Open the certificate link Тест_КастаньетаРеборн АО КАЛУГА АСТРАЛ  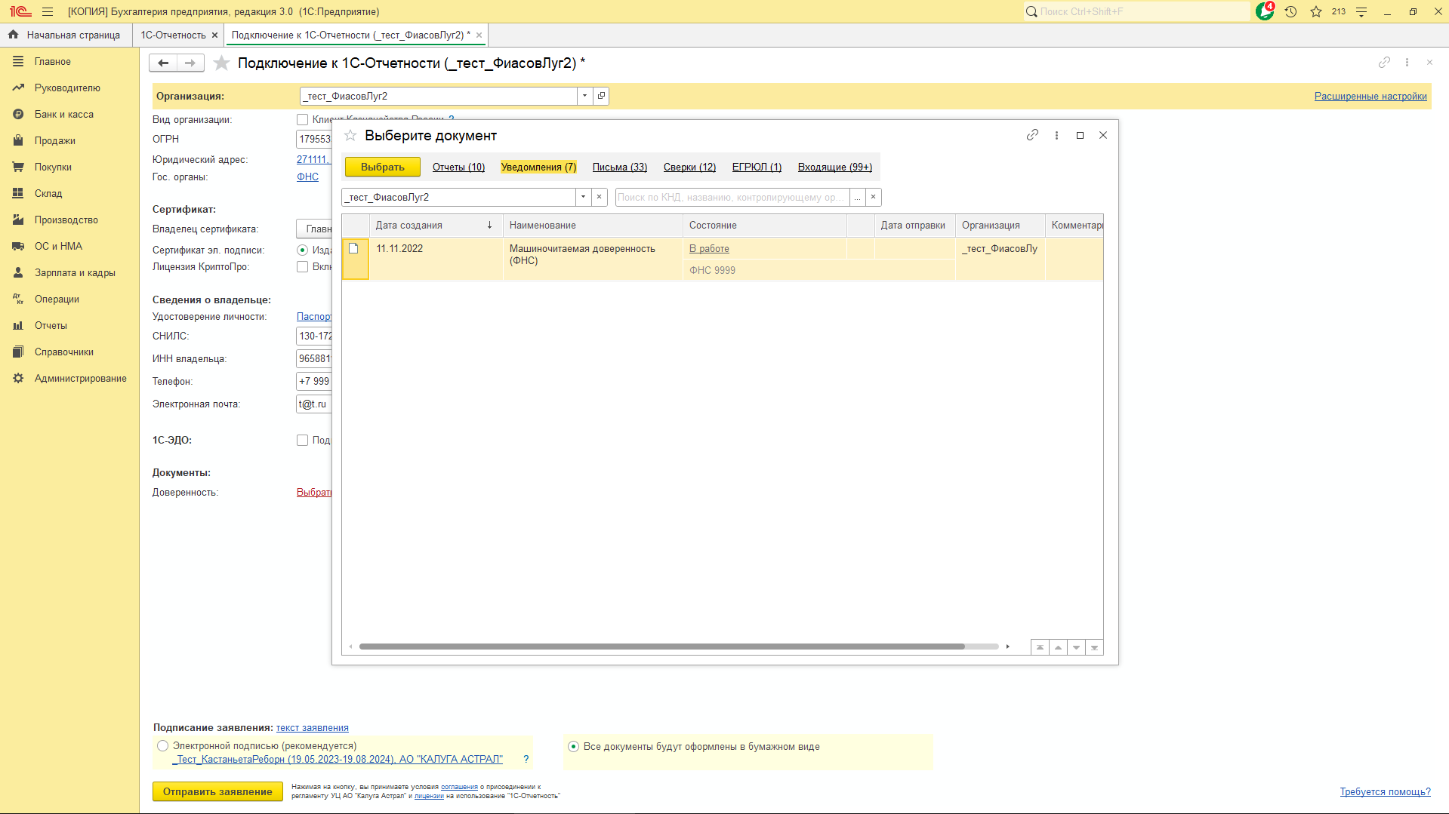338,759
